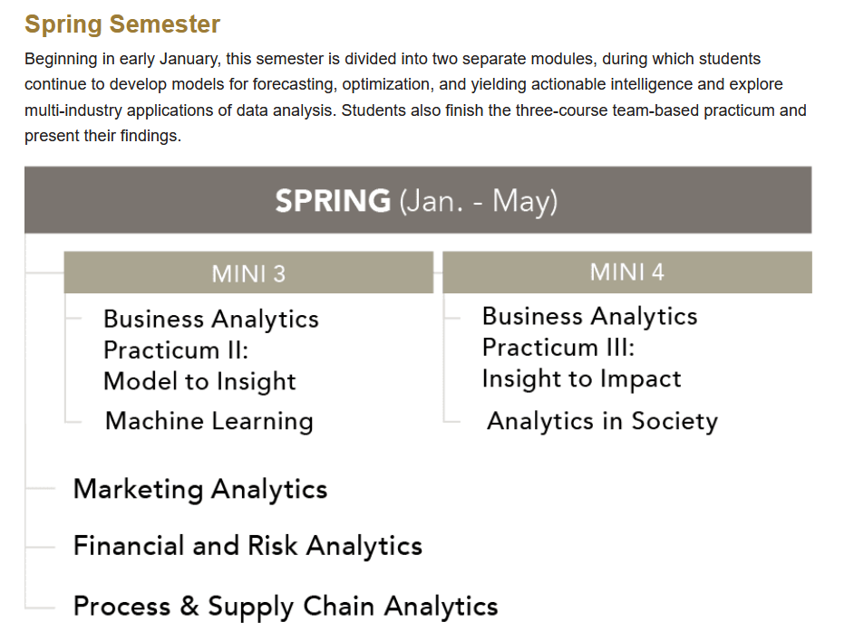Select the SPRING (Jan. - May) banner
The width and height of the screenshot is (854, 641).
pyautogui.click(x=418, y=200)
